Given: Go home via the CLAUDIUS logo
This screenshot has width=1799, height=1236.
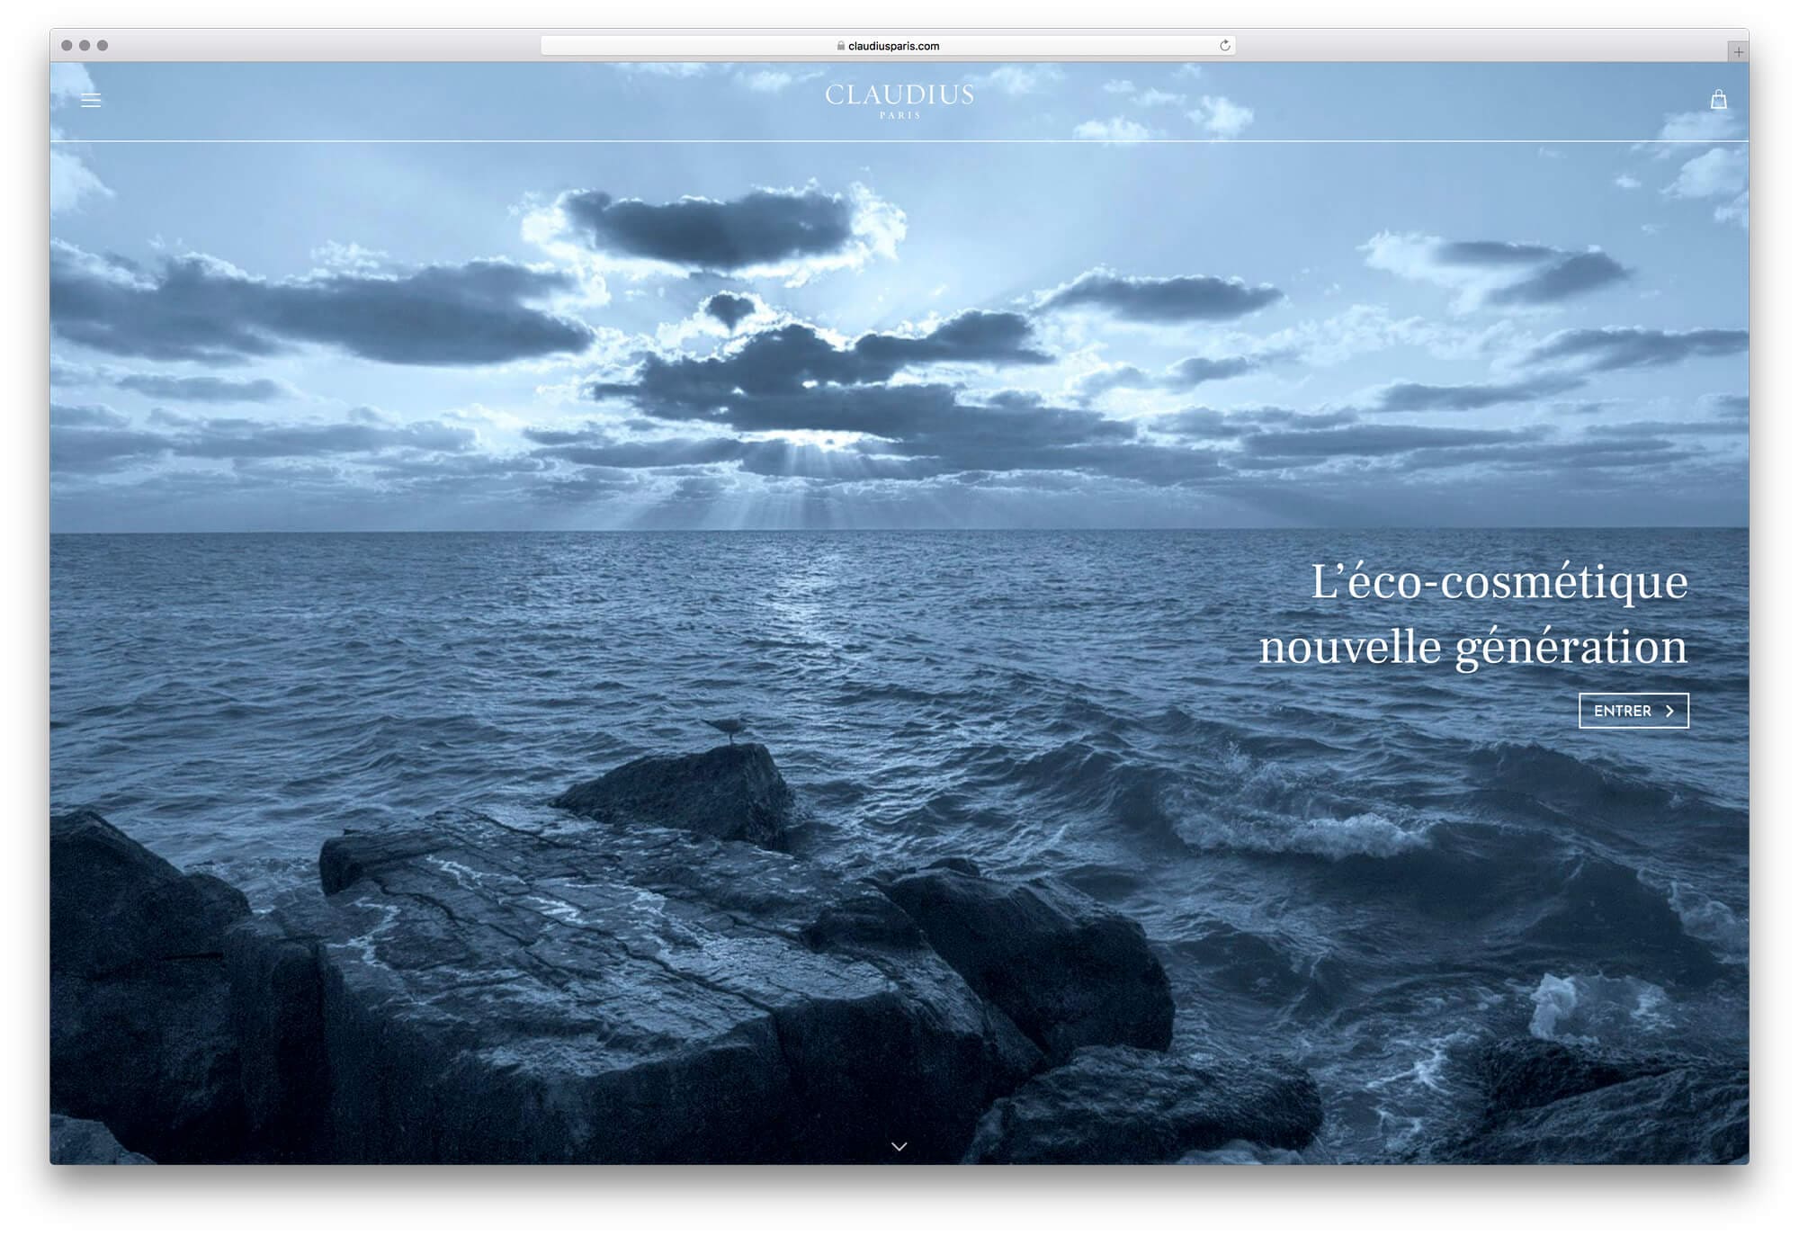Looking at the screenshot, I should click(x=899, y=94).
